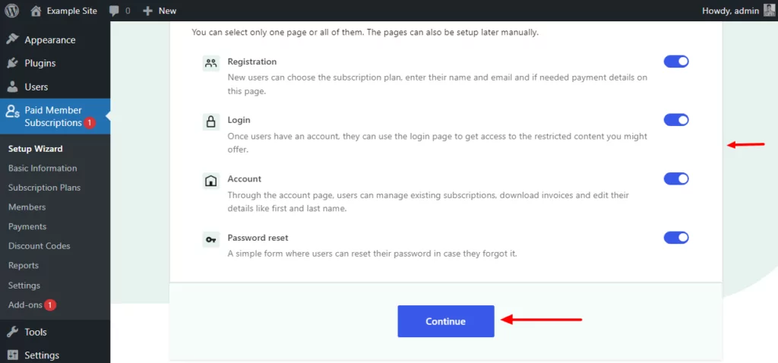The image size is (778, 363).
Task: Open the New content dropdown
Action: tap(160, 11)
